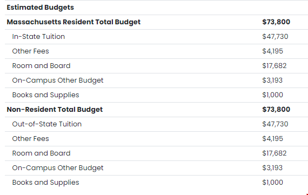Viewport: 308px width, 195px height.
Task: Click the Non-Resident Room and Board label
Action: tap(41, 153)
